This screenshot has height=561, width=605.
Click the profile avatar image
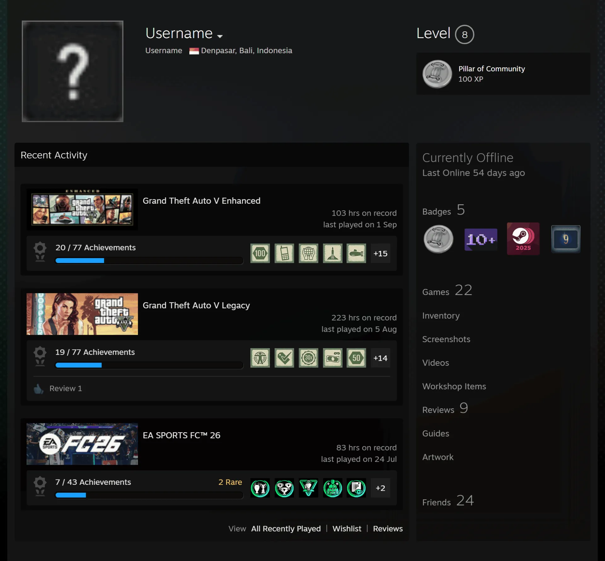click(72, 71)
